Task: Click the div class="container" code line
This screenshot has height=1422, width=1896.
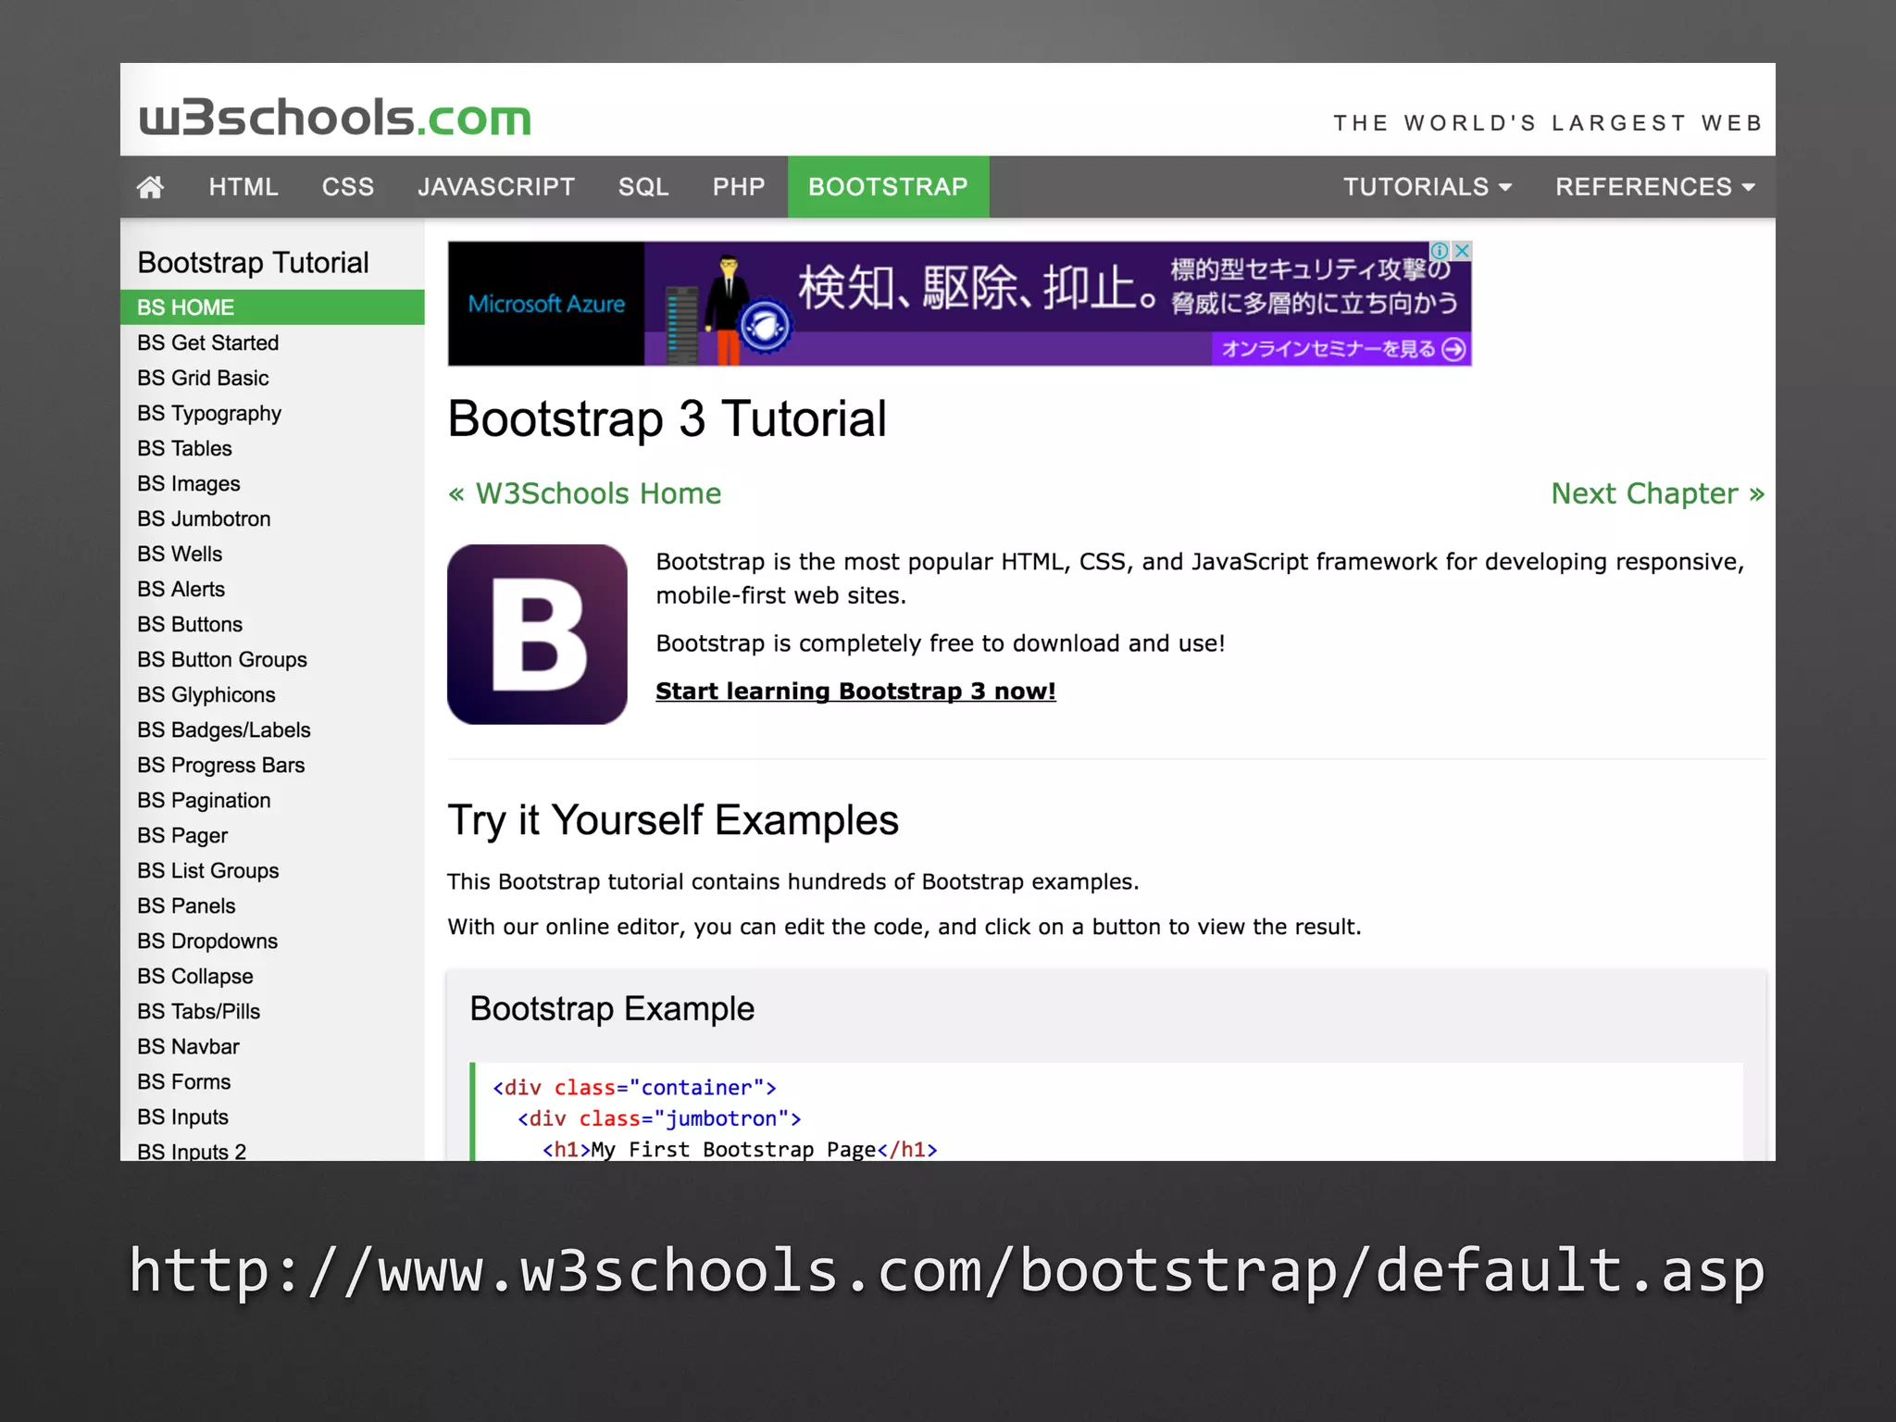Action: [x=634, y=1088]
